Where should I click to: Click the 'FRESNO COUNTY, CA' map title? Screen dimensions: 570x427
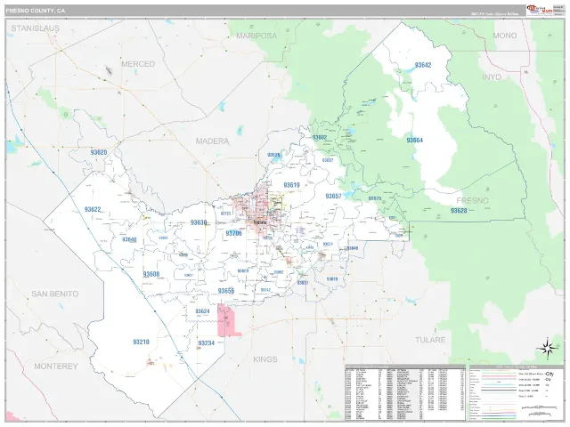pos(36,11)
